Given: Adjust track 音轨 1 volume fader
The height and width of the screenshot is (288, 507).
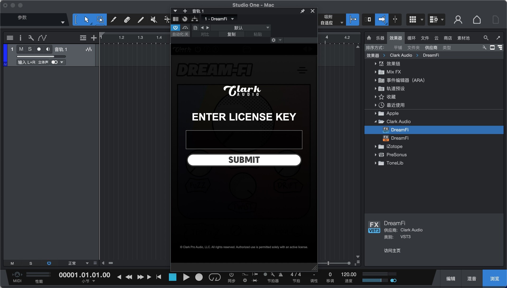Looking at the screenshot, I should coord(41,56).
